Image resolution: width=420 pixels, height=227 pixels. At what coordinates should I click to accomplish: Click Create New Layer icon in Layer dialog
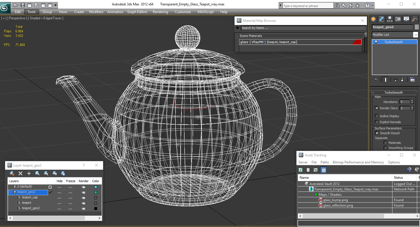click(12, 173)
